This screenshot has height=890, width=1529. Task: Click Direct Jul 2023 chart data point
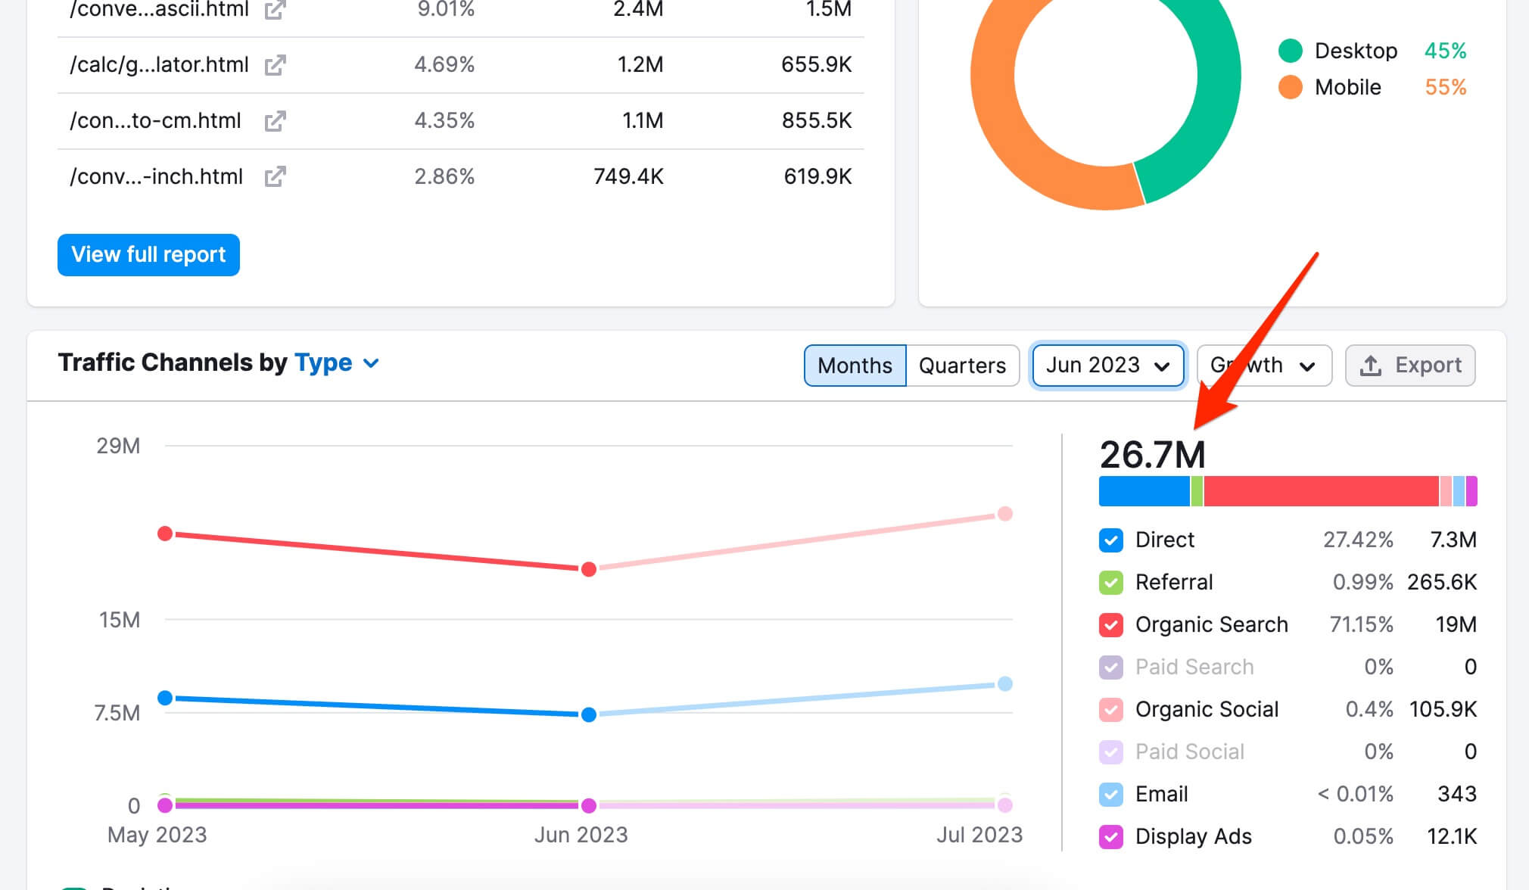[x=1004, y=683]
